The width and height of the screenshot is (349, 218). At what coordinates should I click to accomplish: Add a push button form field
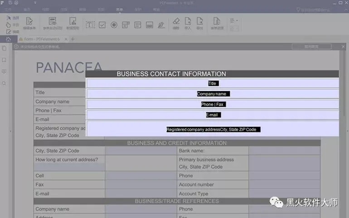click(x=150, y=25)
